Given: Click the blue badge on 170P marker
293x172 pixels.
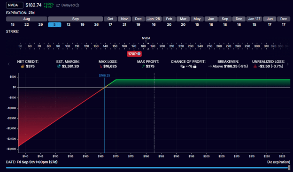Looking at the screenshot, I should [x=139, y=54].
